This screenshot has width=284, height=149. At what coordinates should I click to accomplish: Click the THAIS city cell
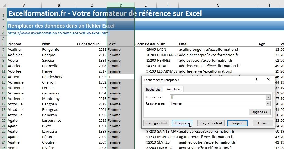[x=167, y=66]
